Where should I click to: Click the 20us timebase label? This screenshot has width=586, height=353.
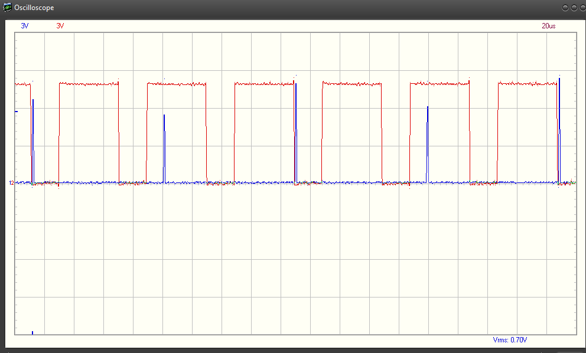click(x=549, y=26)
